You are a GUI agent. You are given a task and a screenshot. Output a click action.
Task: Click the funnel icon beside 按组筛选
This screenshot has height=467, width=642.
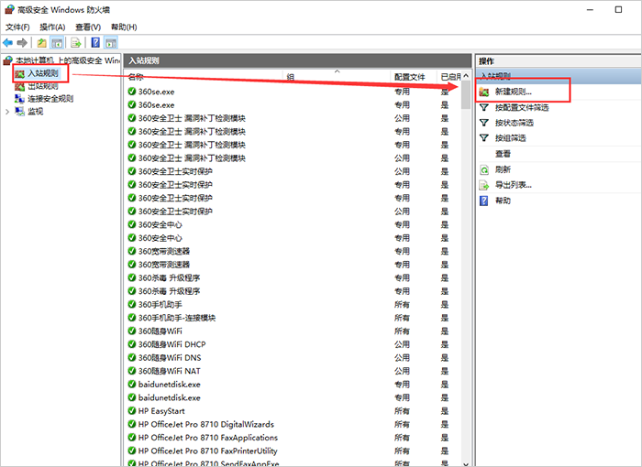(x=484, y=138)
